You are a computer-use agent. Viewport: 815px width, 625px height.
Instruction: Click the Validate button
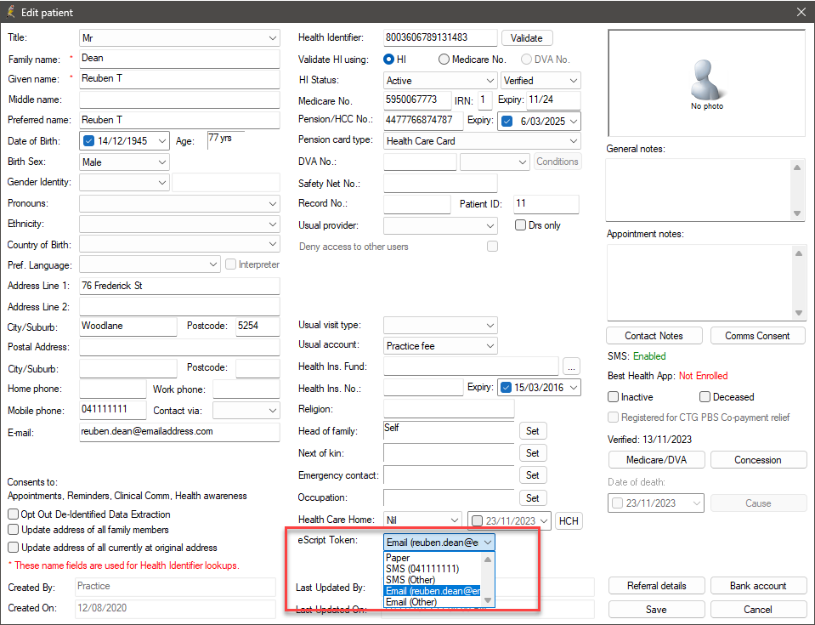[527, 38]
